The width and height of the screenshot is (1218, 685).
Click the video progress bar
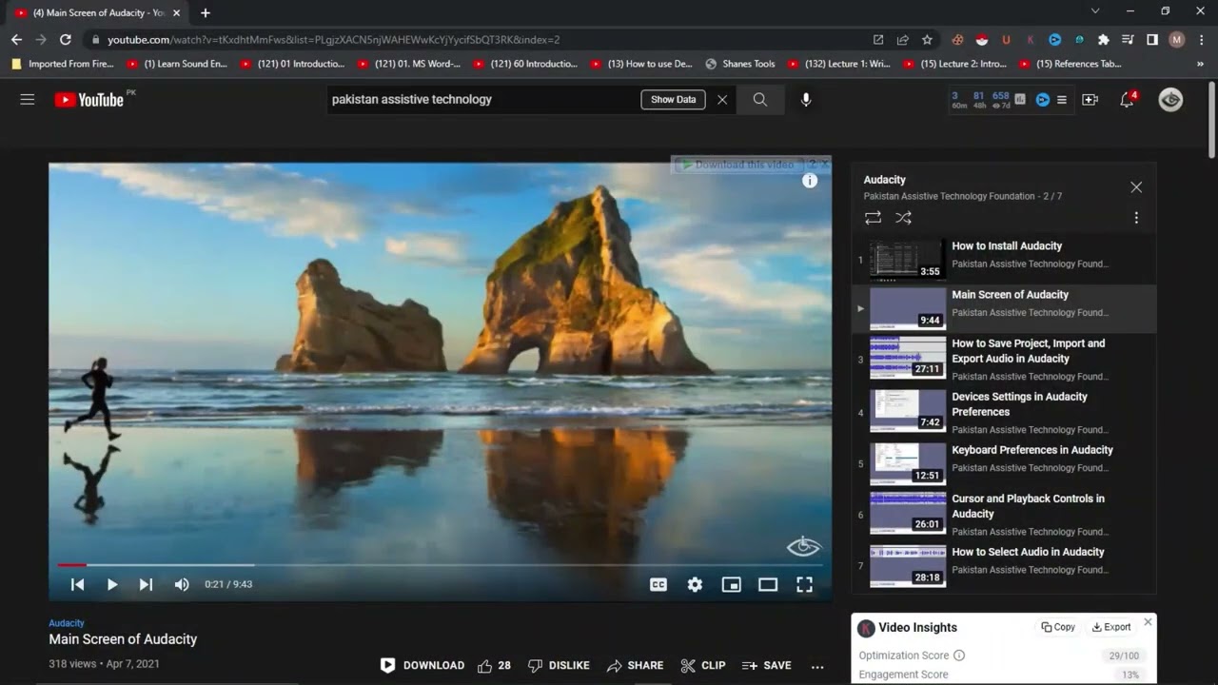tap(440, 564)
